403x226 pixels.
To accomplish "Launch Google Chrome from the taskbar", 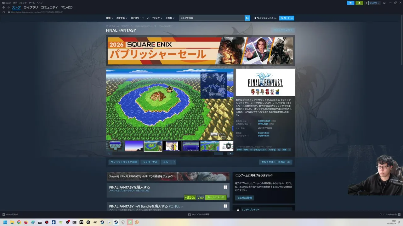I will [x=19, y=222].
